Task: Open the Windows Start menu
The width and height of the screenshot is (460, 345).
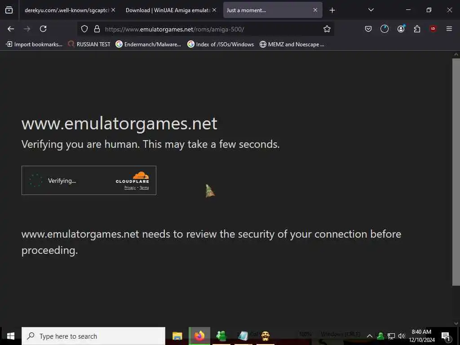Action: point(11,336)
